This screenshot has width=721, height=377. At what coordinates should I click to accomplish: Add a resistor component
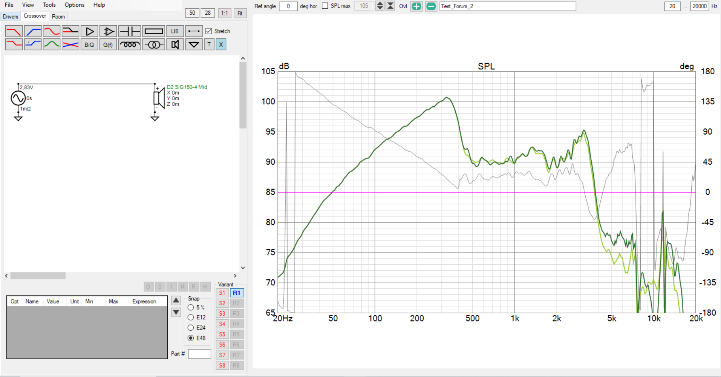point(154,31)
